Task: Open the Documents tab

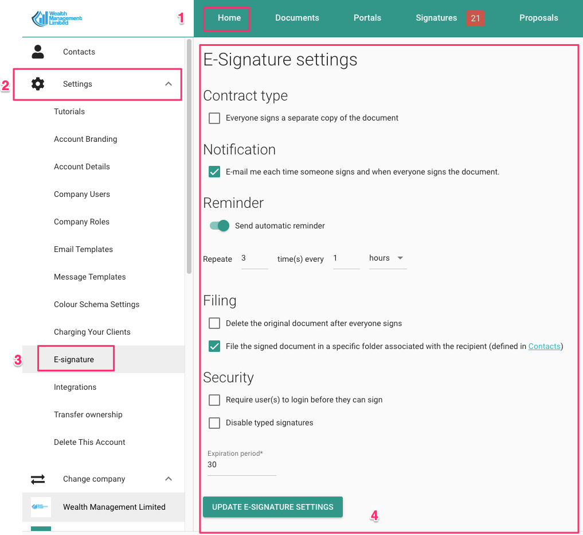Action: [297, 18]
